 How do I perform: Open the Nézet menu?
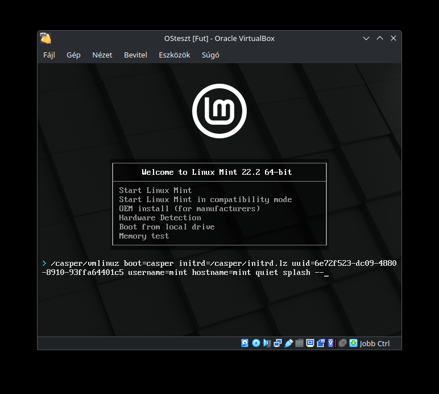[x=102, y=55]
